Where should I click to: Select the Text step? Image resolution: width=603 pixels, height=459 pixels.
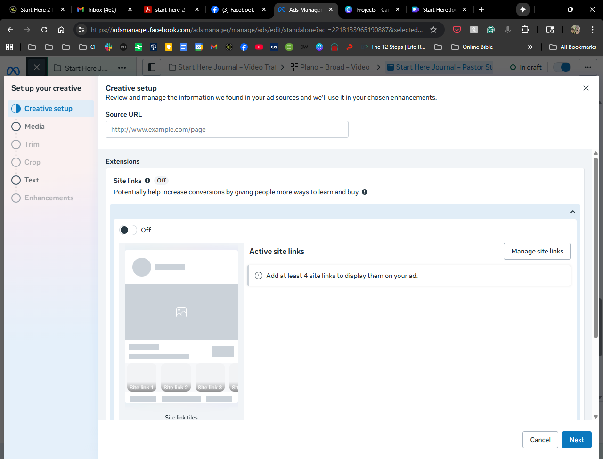click(32, 180)
